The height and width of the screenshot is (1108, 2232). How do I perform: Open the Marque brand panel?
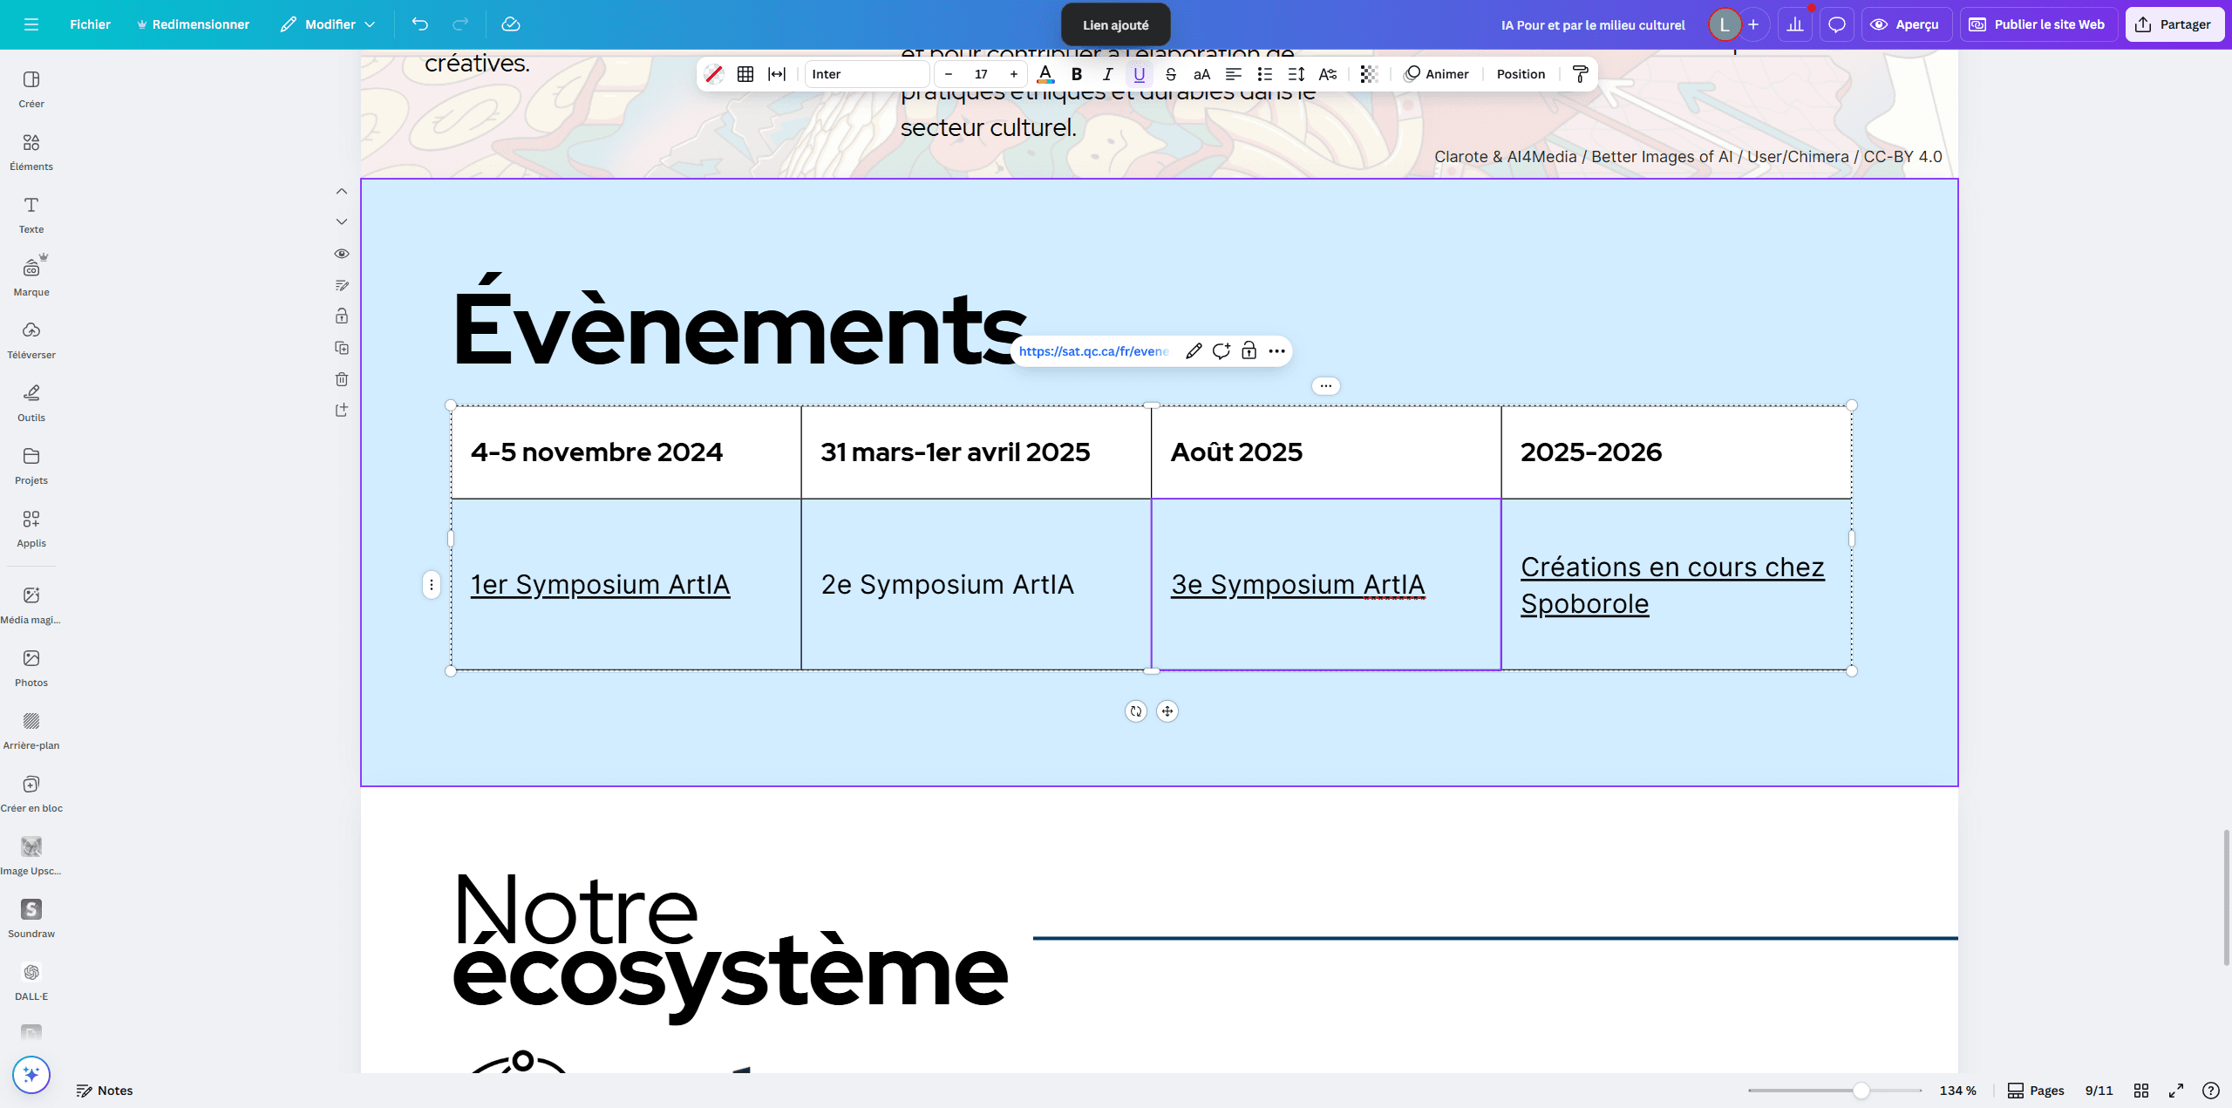[x=31, y=277]
